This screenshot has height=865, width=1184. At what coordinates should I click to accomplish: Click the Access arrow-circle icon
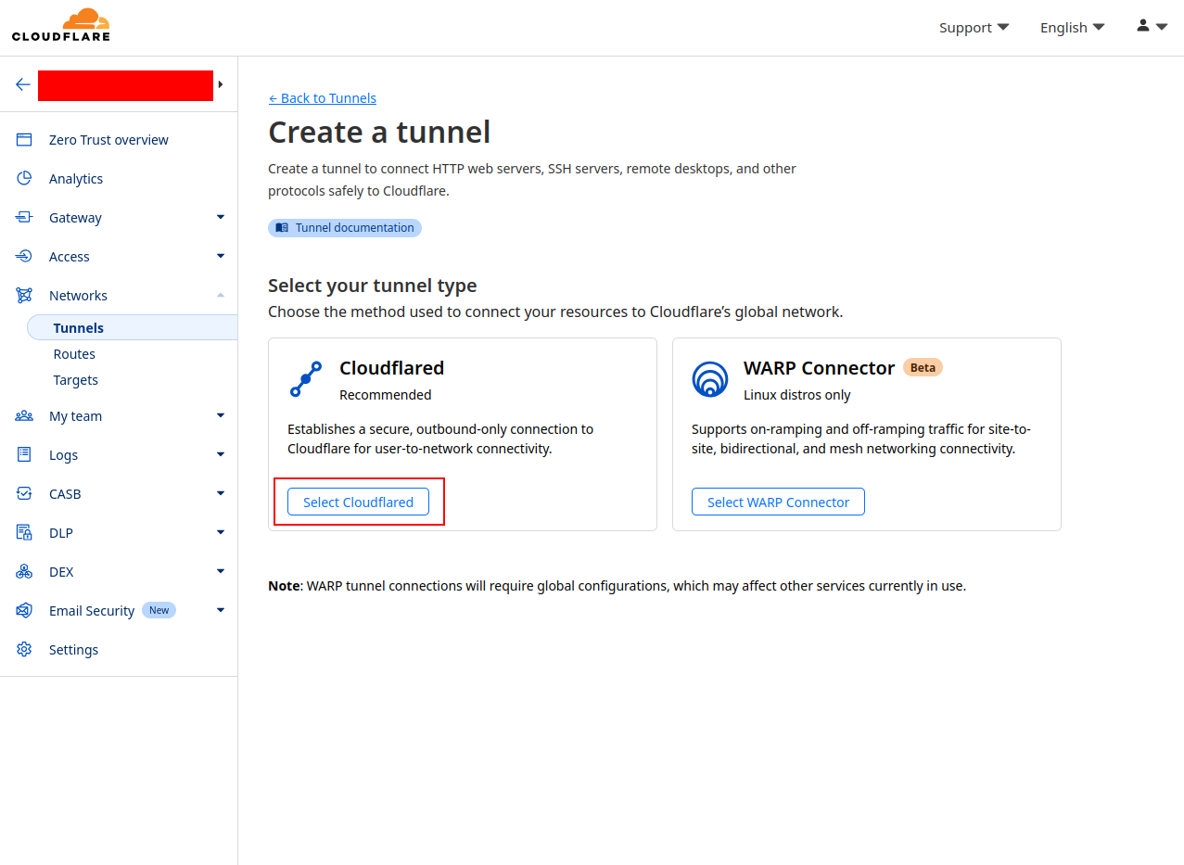click(x=24, y=257)
